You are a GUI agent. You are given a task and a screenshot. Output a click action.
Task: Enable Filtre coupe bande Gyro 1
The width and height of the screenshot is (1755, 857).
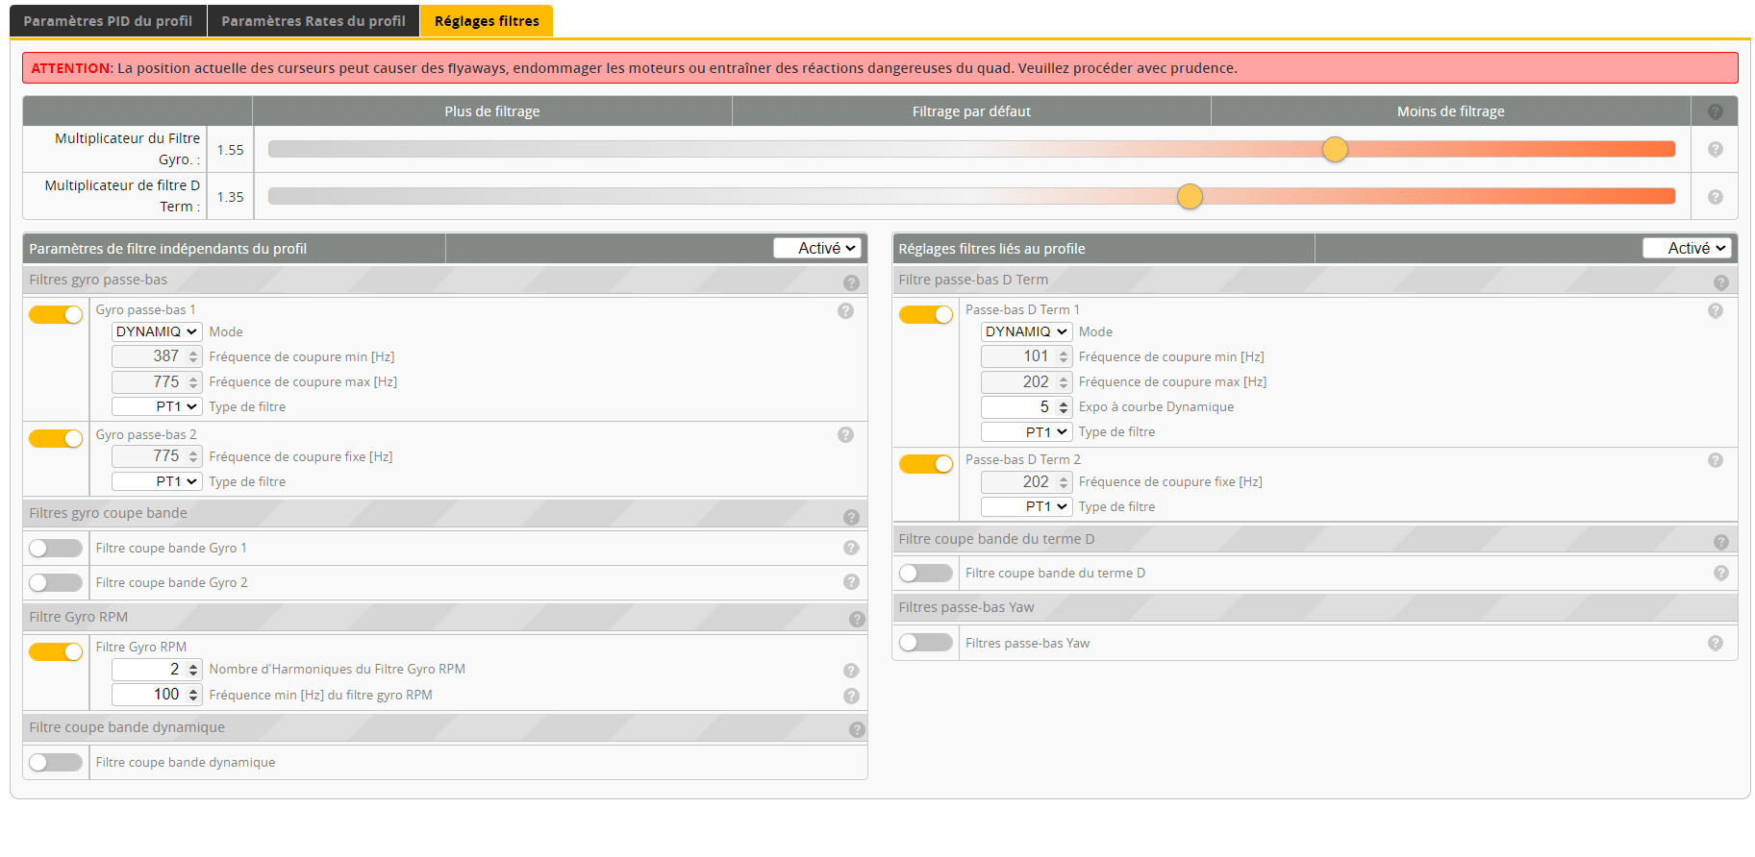pos(56,548)
